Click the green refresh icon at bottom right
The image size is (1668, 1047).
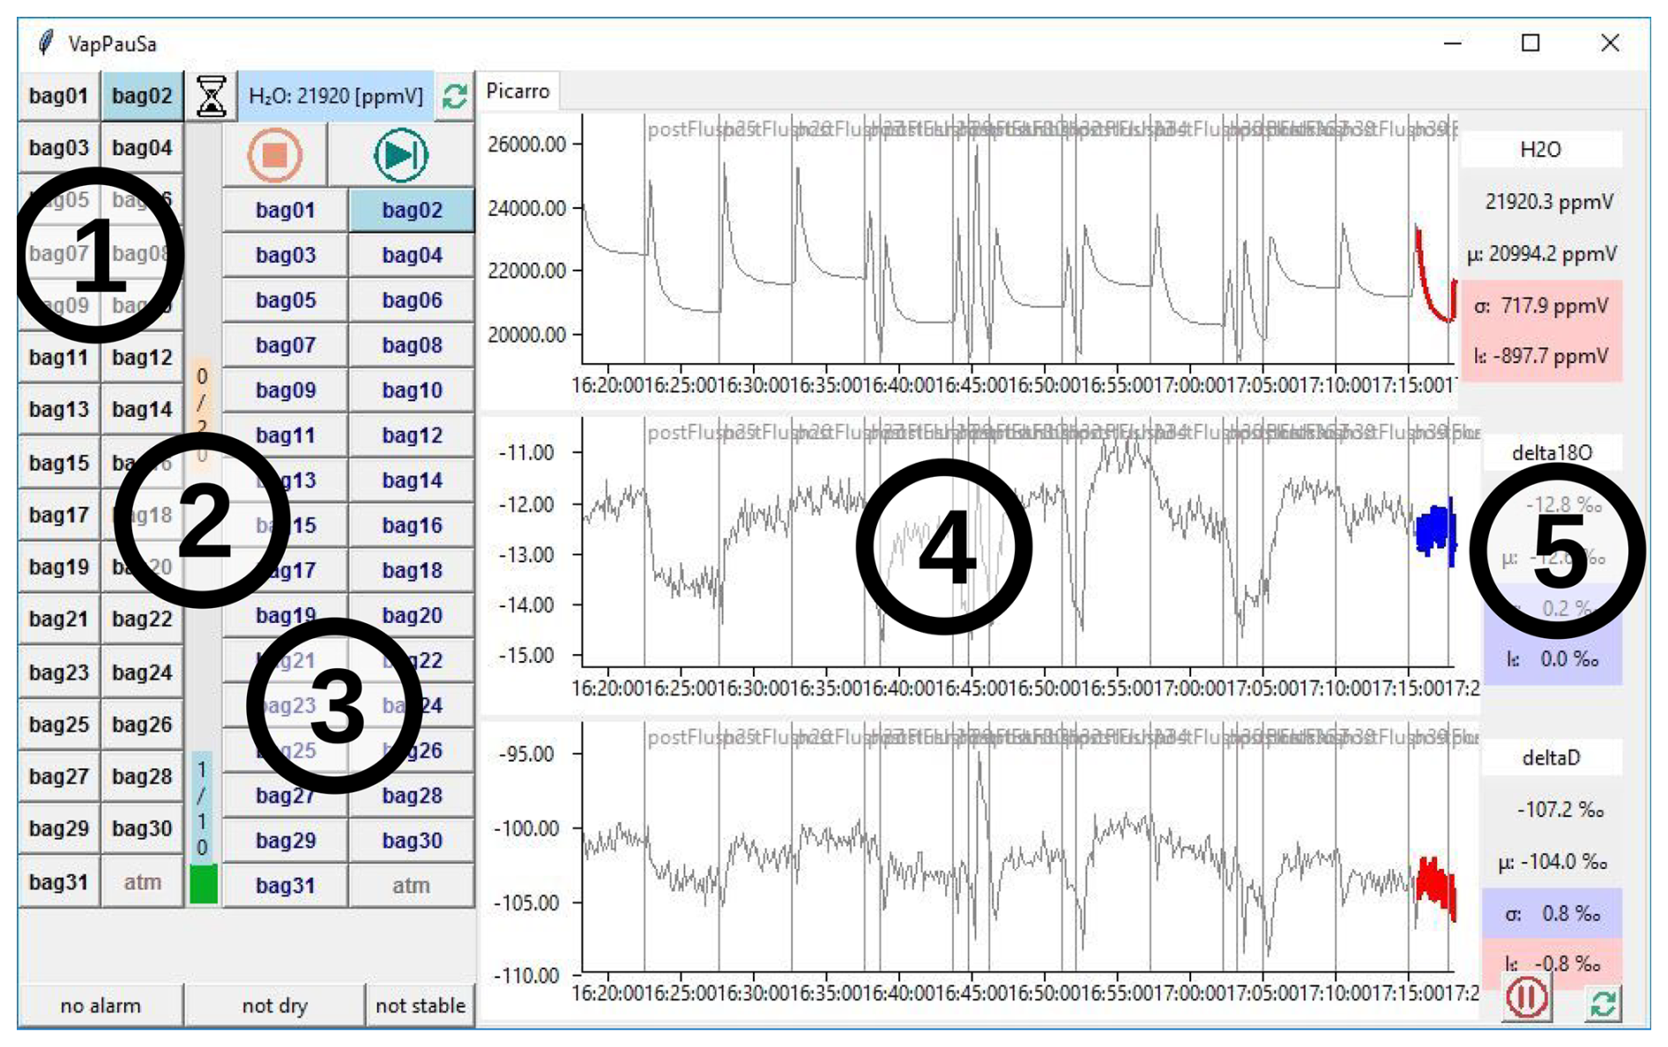1603,1003
